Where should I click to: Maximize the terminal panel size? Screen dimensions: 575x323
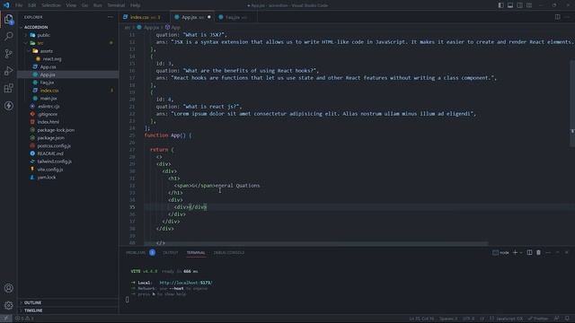click(557, 252)
